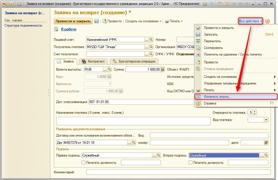Image resolution: width=278 pixels, height=180 pixels.
Task: Select Записать in actions menu
Action: tap(236, 34)
